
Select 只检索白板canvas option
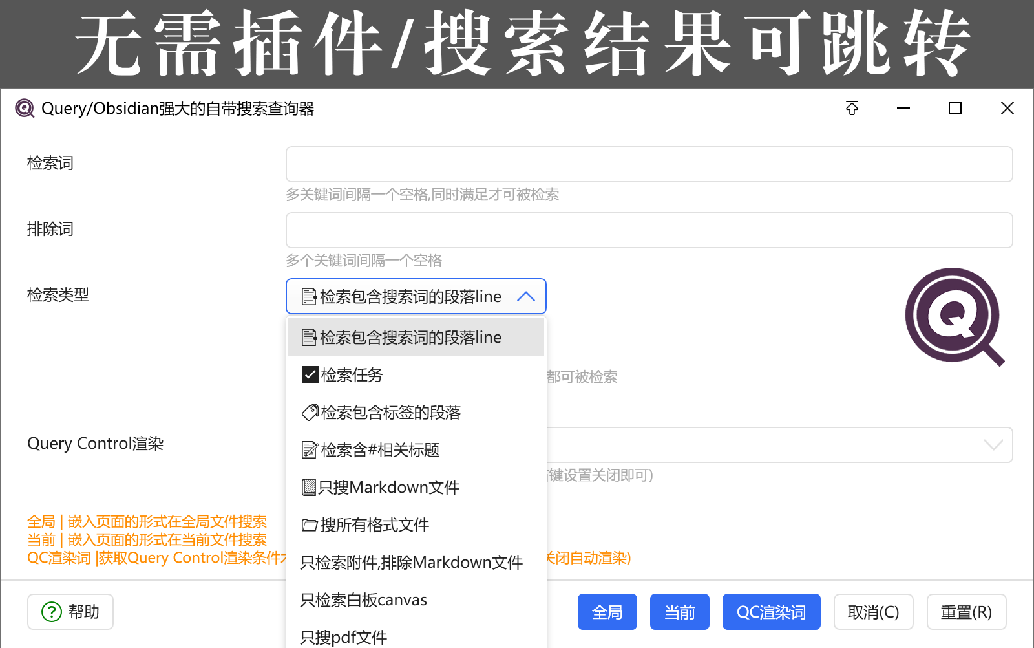click(416, 599)
